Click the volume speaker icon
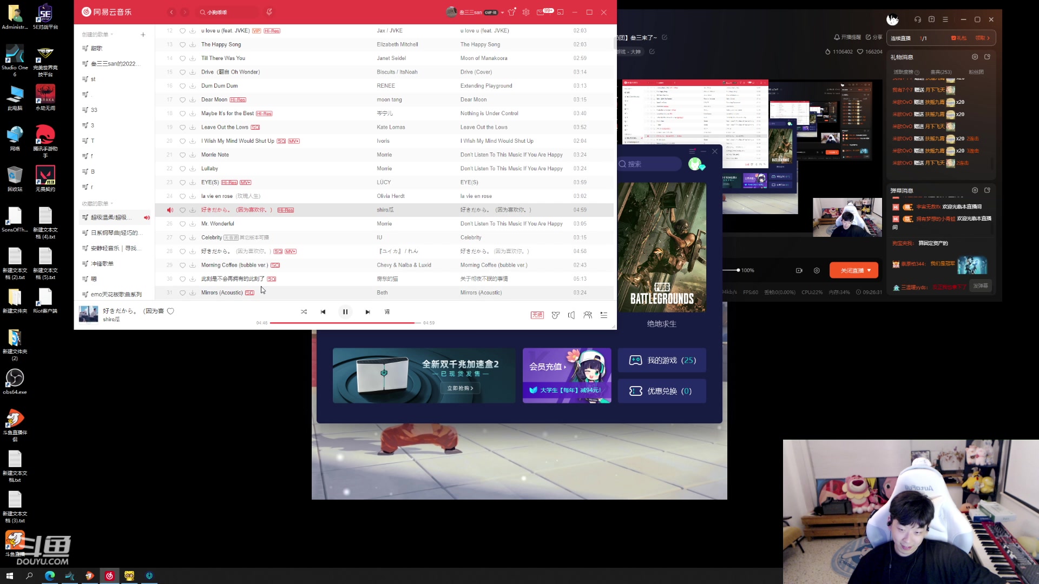 (571, 315)
